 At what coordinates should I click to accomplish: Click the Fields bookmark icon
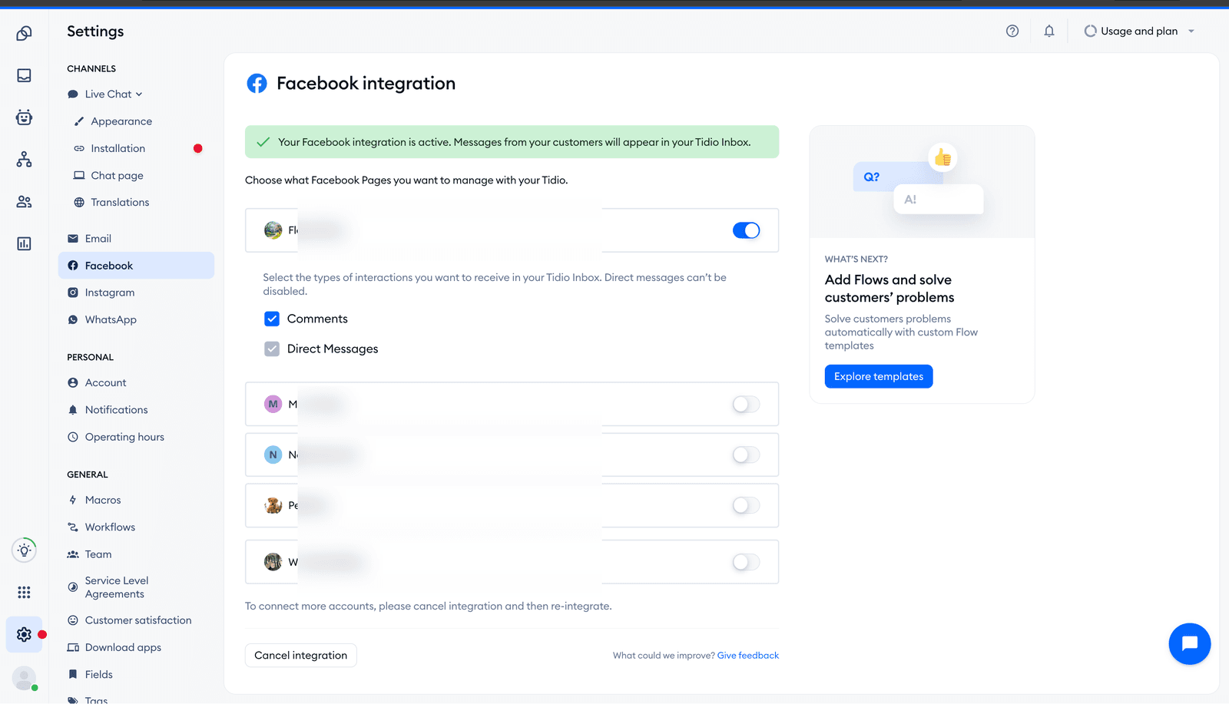pos(73,675)
